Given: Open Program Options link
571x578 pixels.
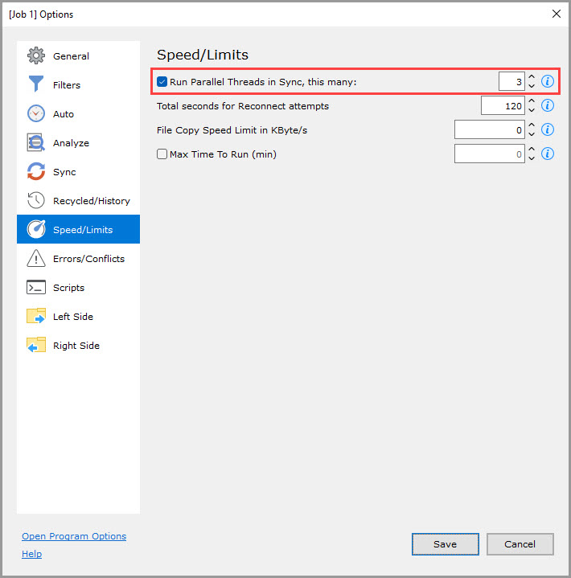Looking at the screenshot, I should (74, 536).
